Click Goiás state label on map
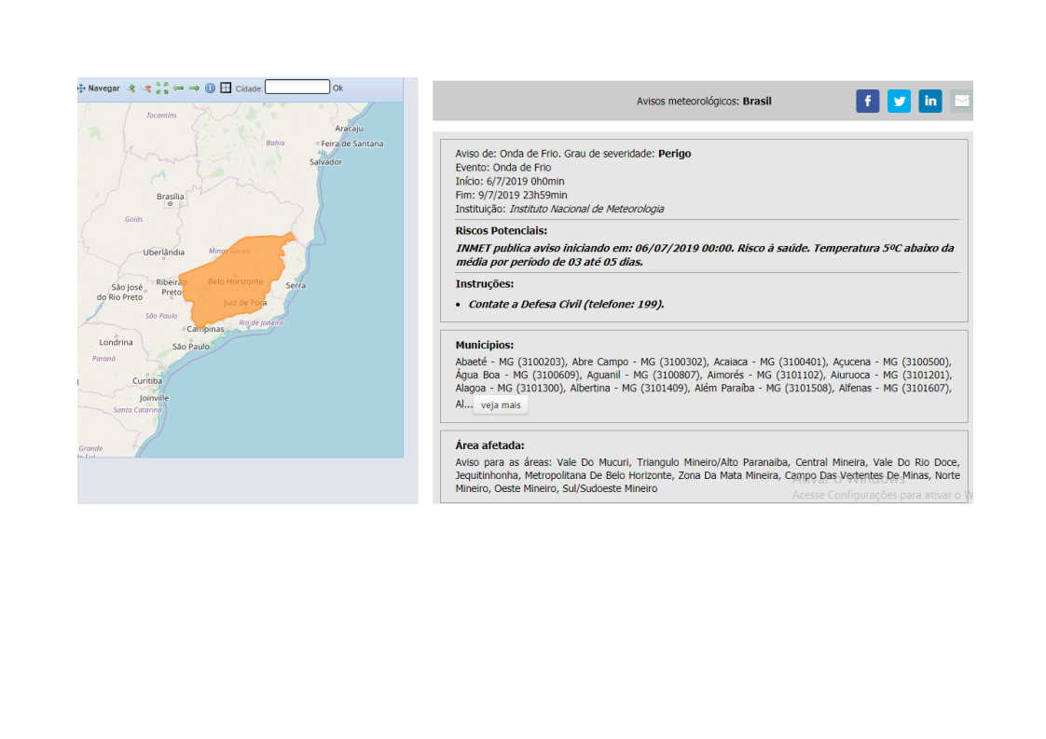Image resolution: width=1046 pixels, height=739 pixels. tap(133, 219)
